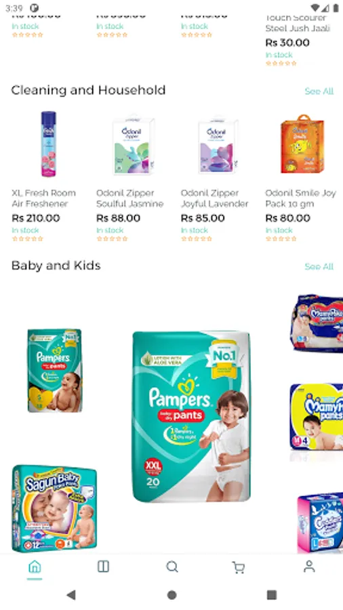The width and height of the screenshot is (343, 610).
Task: See All Cleaning and Household products
Action: coord(319,91)
